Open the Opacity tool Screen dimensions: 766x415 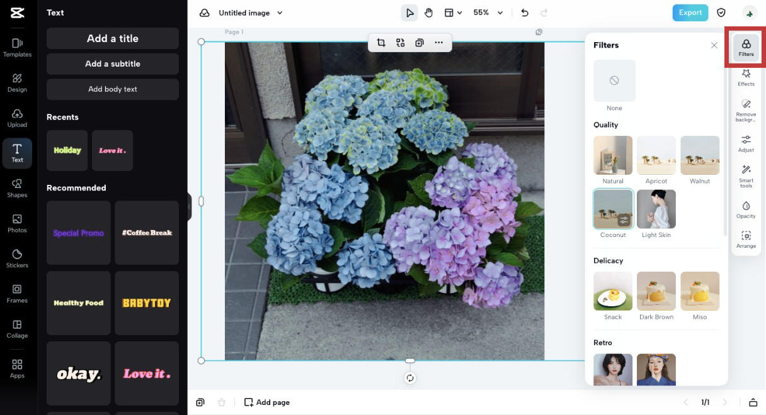pyautogui.click(x=746, y=209)
